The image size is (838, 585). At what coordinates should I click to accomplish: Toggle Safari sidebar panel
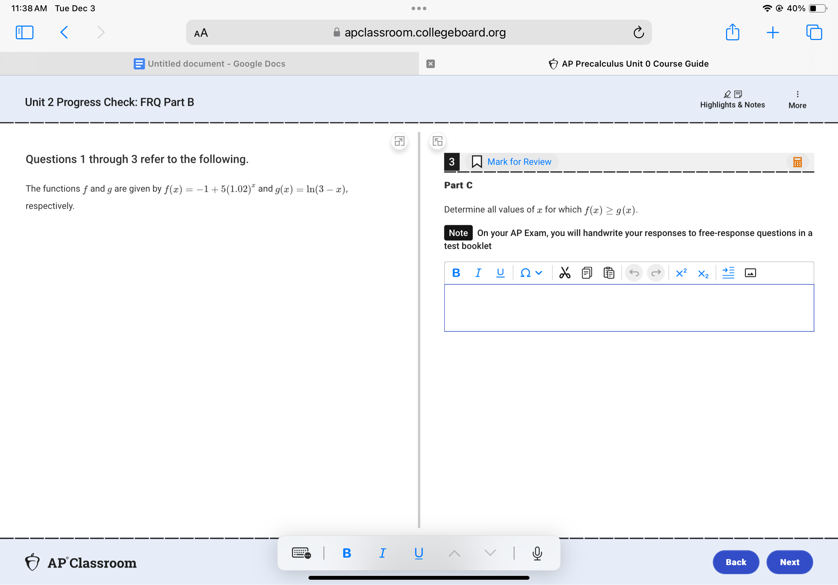(x=25, y=33)
